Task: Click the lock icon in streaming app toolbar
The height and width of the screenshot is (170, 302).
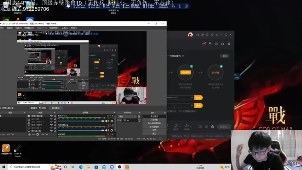Action: (x=210, y=44)
